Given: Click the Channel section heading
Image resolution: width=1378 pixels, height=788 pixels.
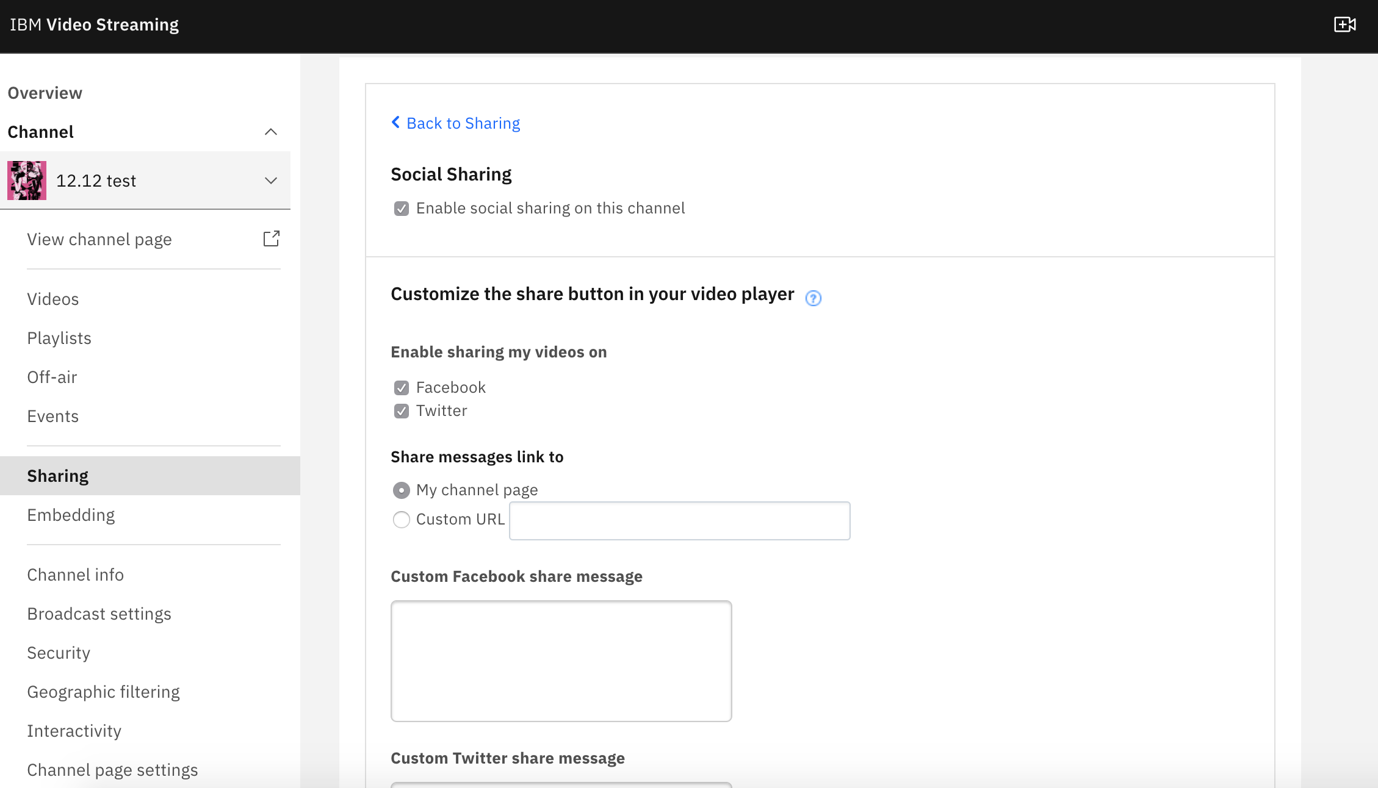Looking at the screenshot, I should [40, 132].
